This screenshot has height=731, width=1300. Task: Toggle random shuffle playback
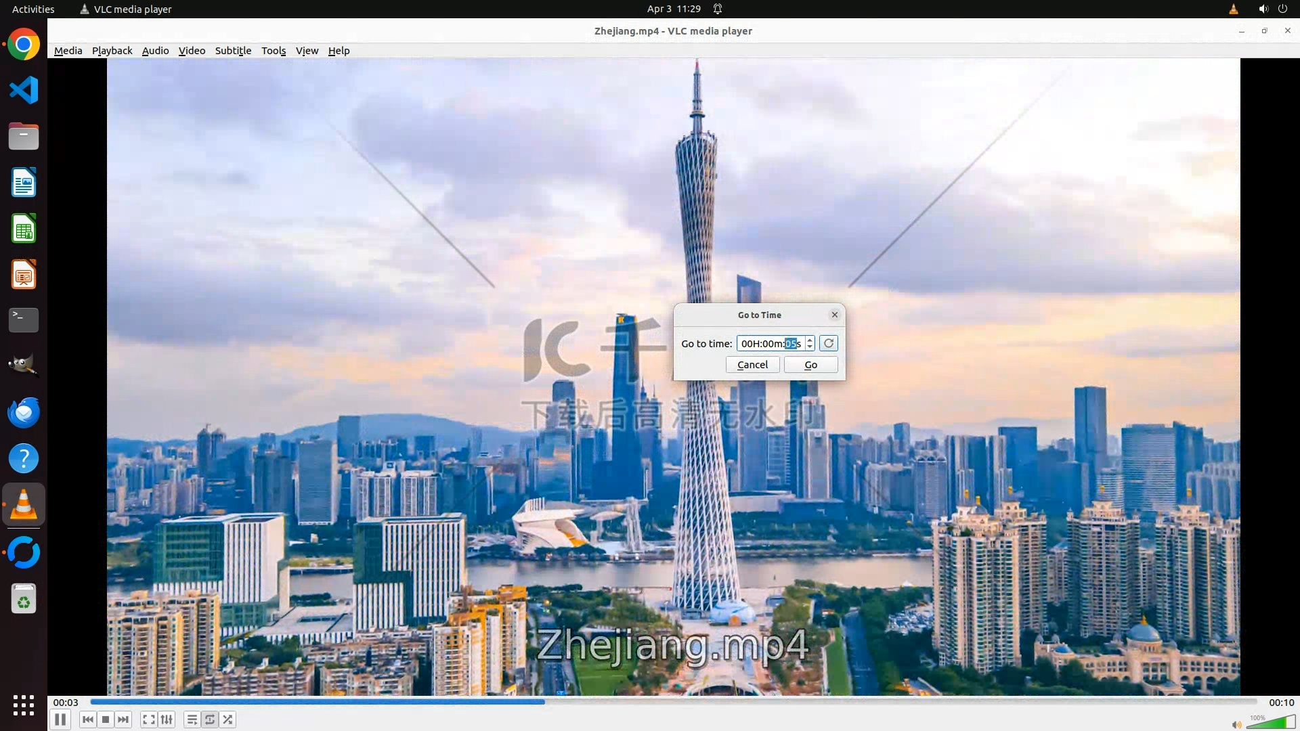(x=228, y=719)
